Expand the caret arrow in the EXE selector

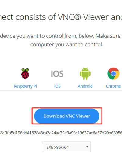click(87, 147)
